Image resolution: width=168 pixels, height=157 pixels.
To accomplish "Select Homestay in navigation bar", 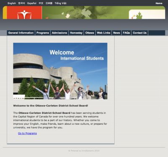I will [x=76, y=33].
